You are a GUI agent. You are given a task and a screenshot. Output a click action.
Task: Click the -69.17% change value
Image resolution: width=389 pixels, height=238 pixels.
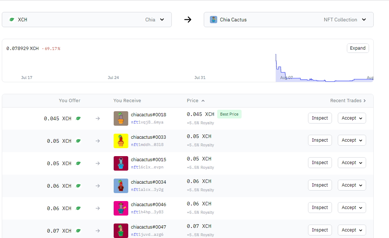point(51,49)
